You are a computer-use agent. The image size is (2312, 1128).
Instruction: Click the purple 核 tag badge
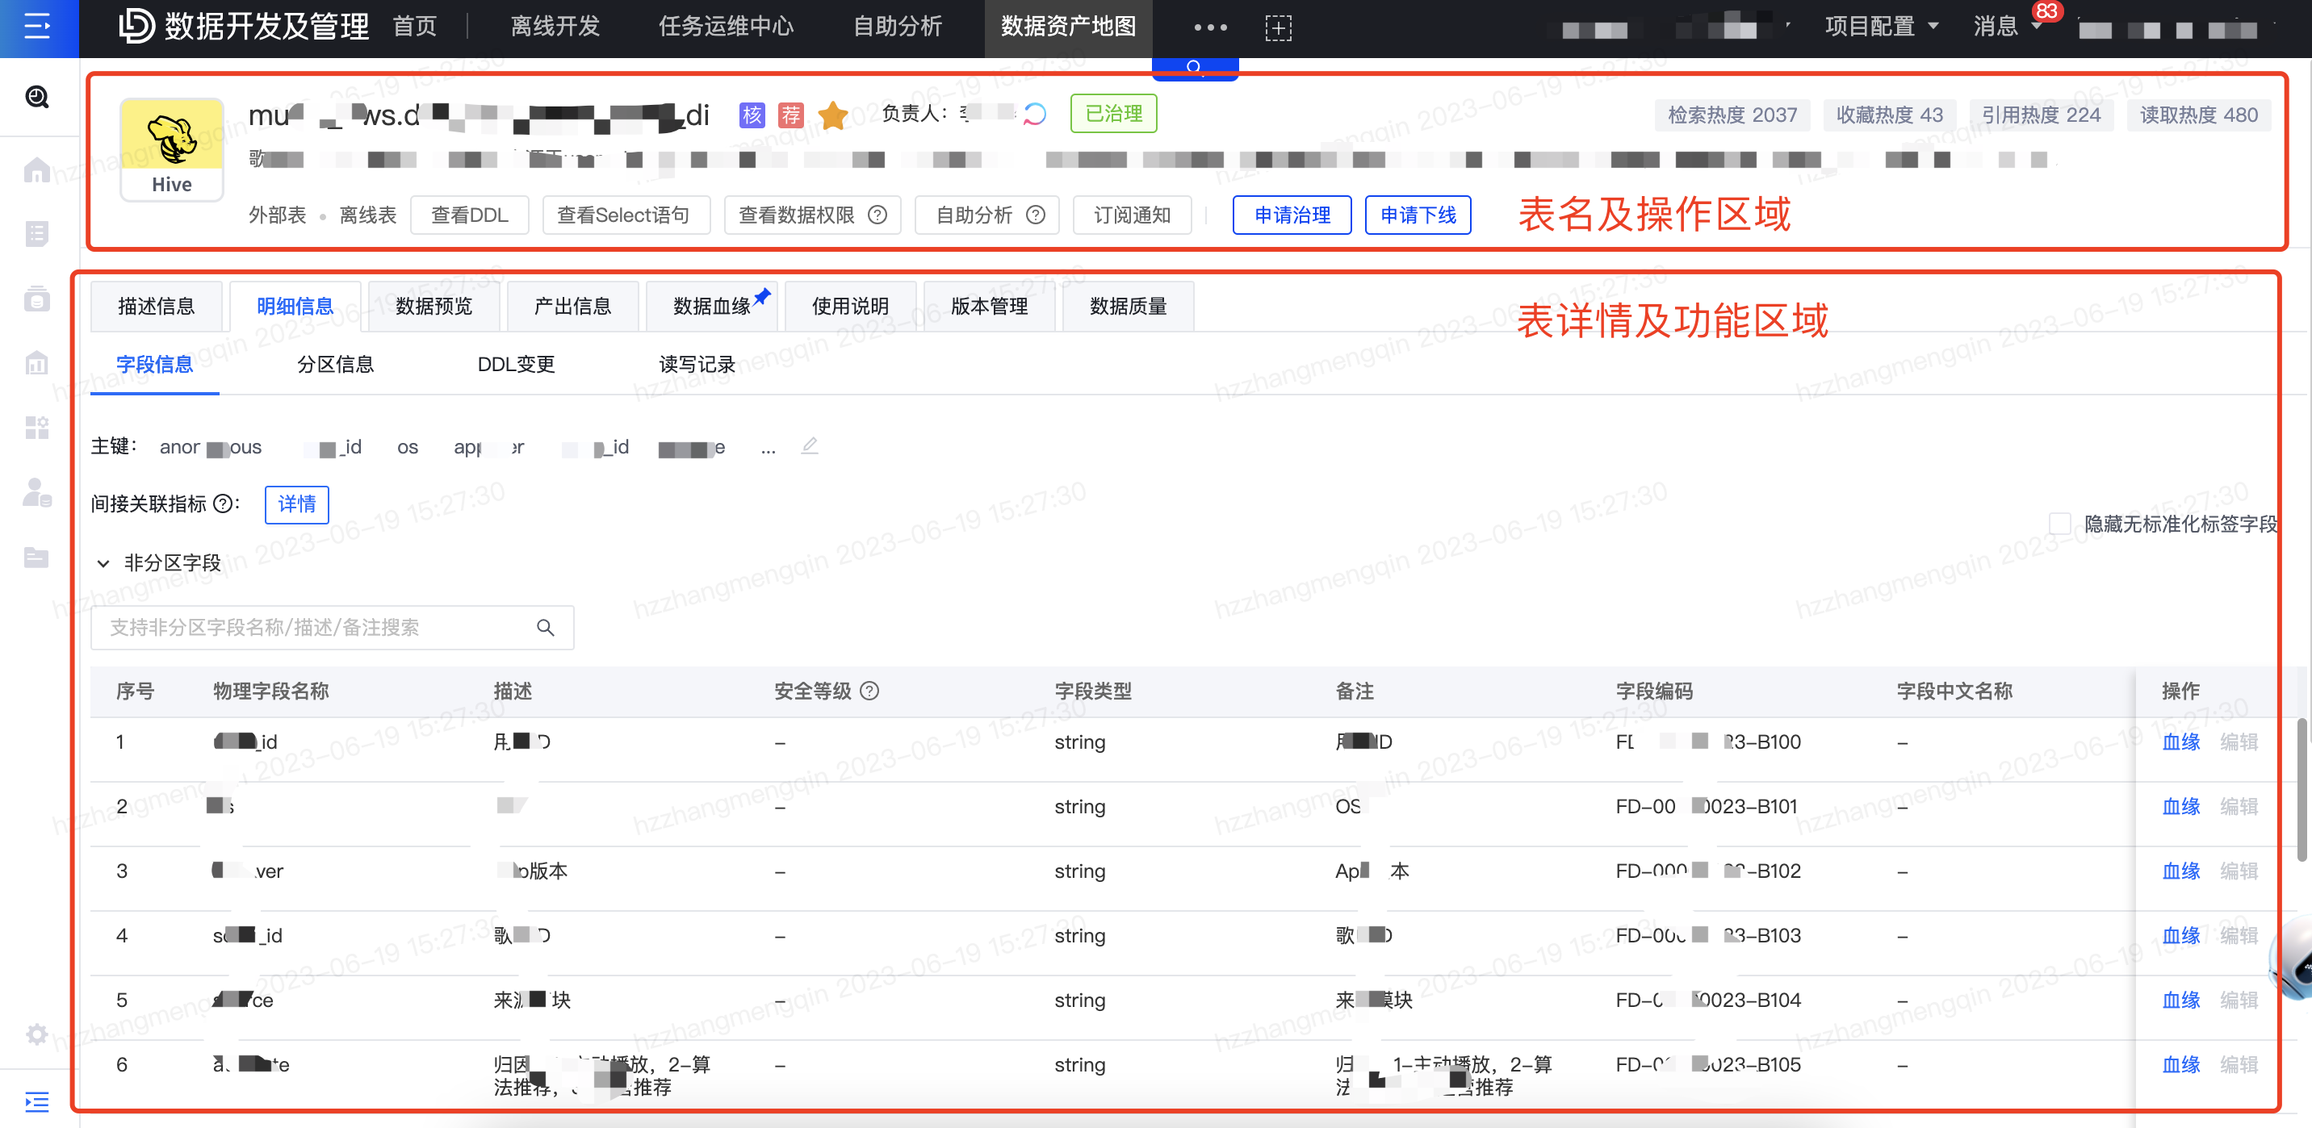pos(752,115)
